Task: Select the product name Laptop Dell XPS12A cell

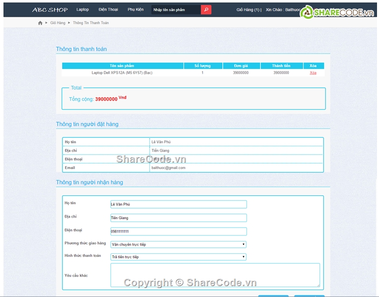Action: (122, 73)
